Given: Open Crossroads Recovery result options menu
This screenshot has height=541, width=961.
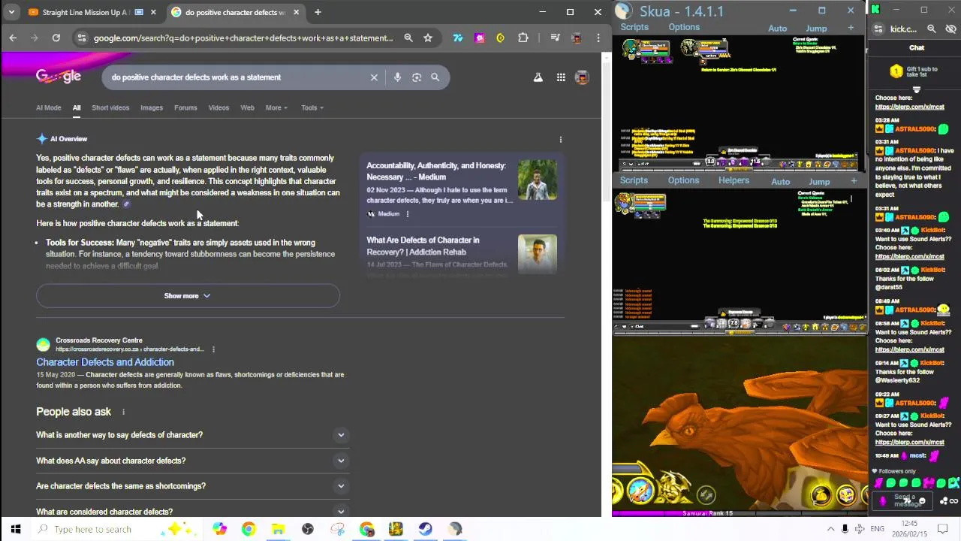Looking at the screenshot, I should 213,349.
